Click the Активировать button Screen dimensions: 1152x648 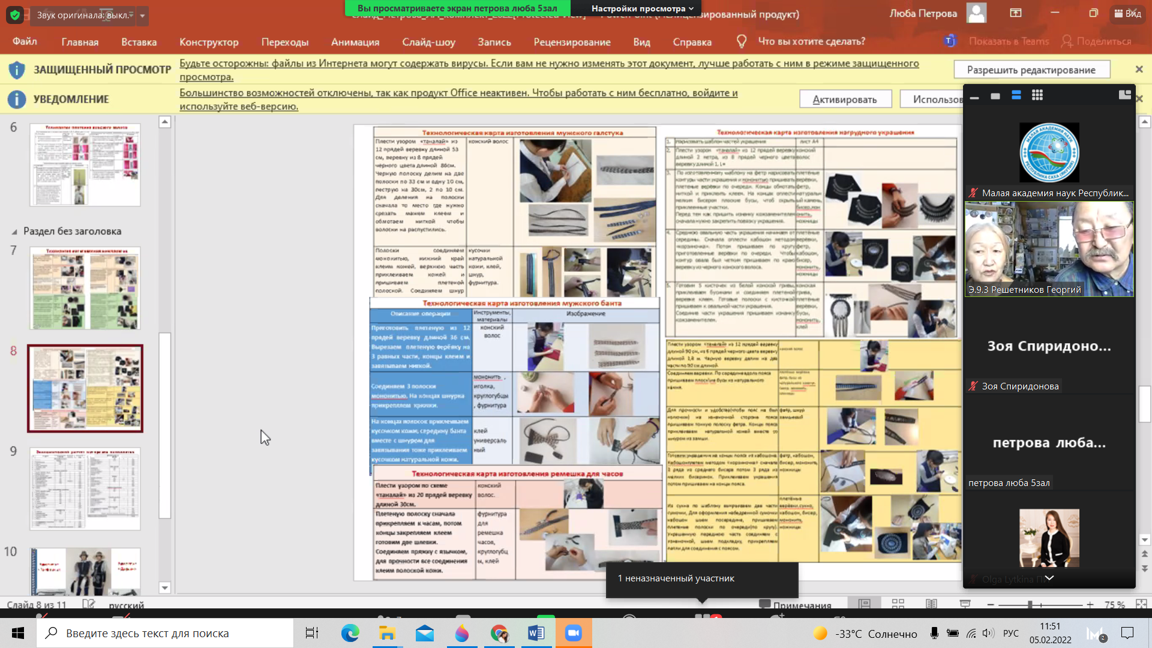844,100
